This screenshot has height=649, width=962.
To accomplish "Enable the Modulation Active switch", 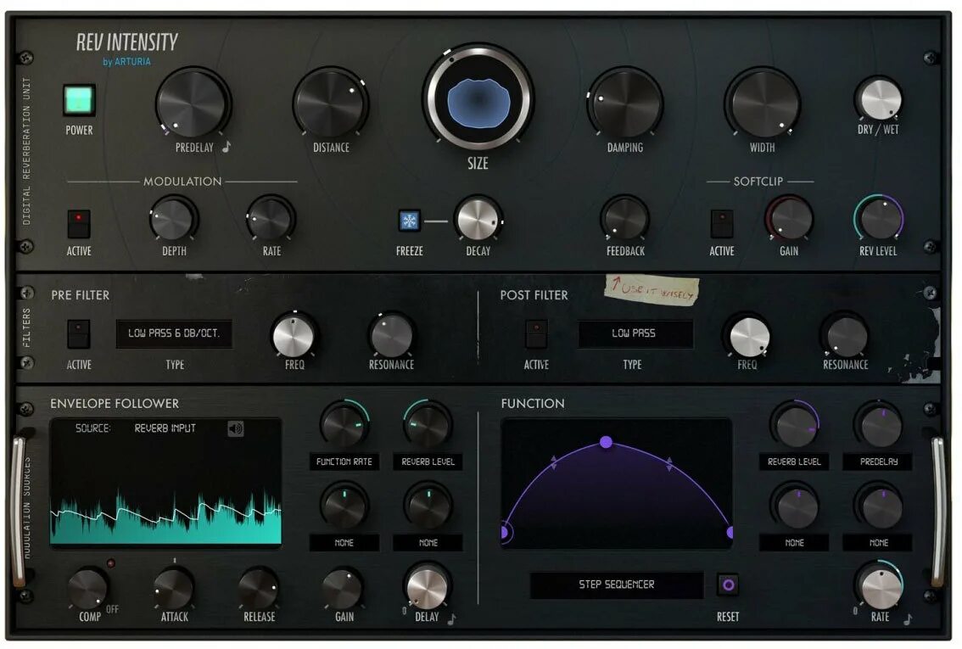I will (79, 223).
